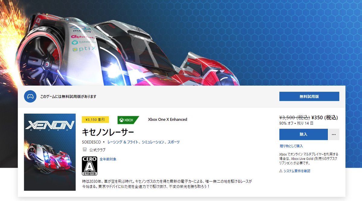Click the CERO A rating icon
Viewport: 362px width, 201px height.
coord(90,166)
